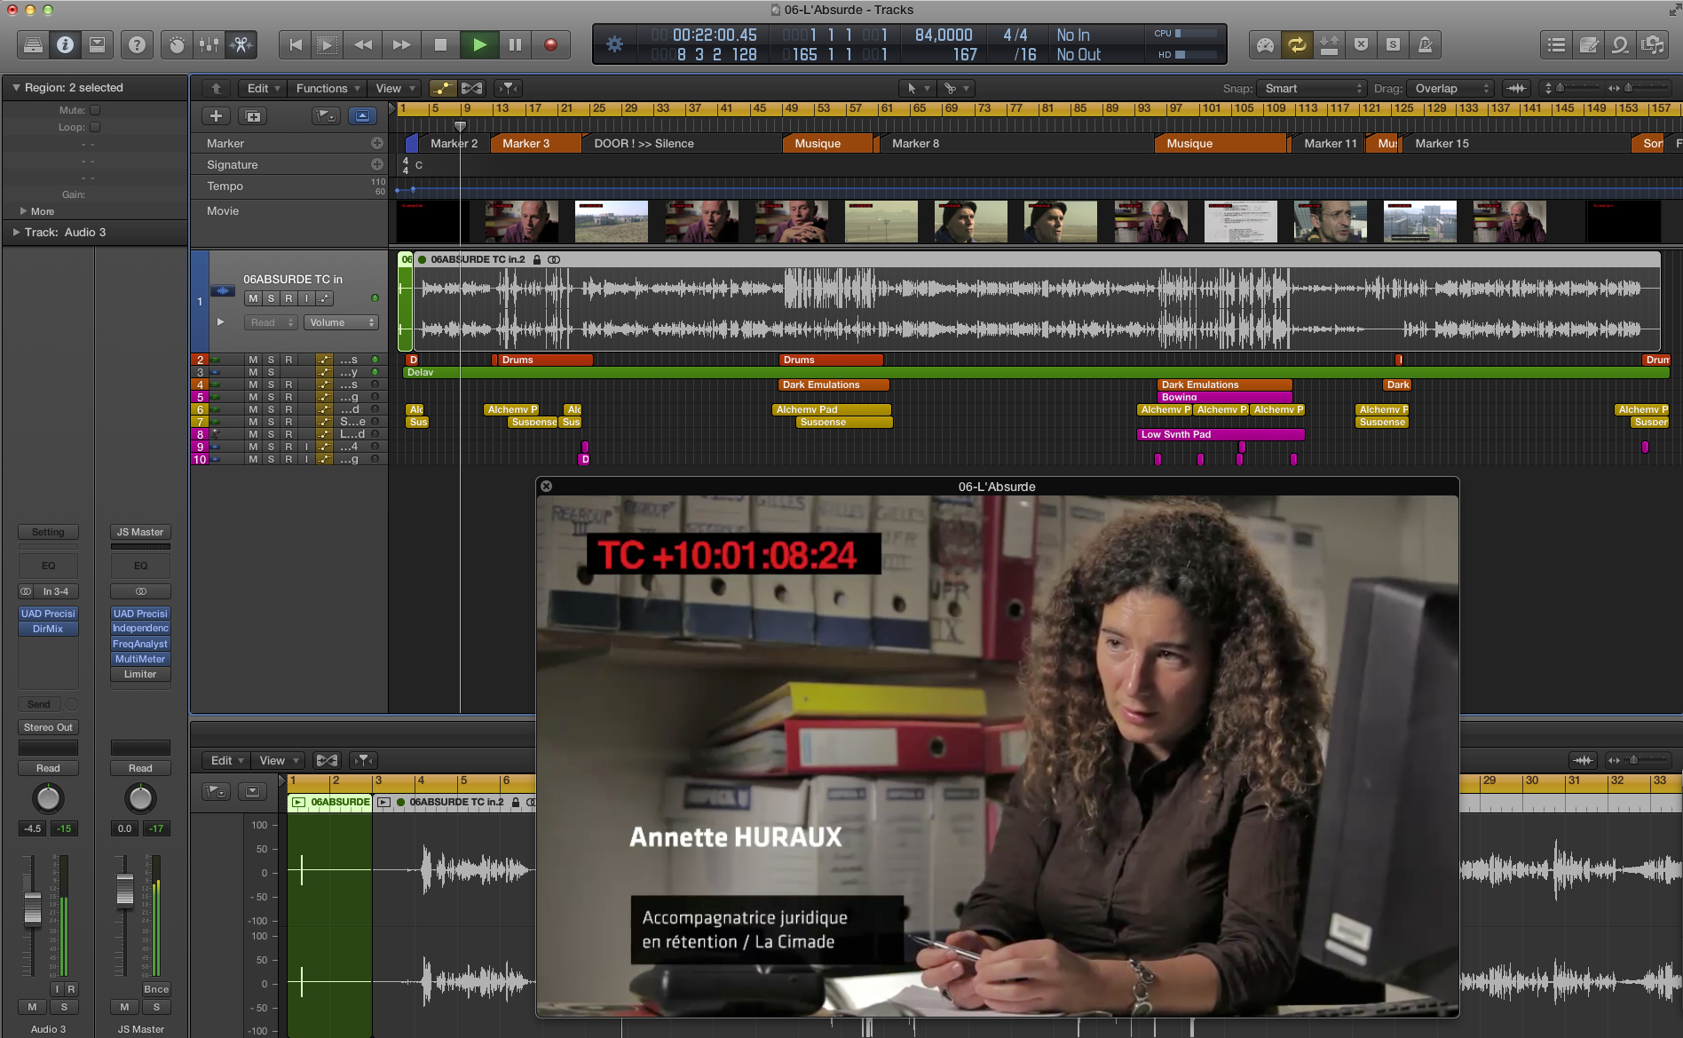Open the Functions menu

pos(326,88)
